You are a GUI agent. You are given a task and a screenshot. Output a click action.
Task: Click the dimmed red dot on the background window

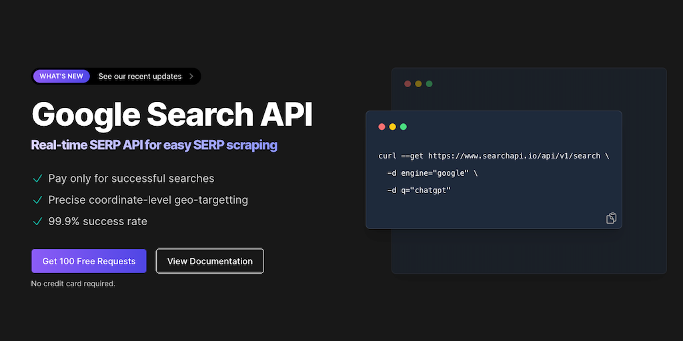408,84
